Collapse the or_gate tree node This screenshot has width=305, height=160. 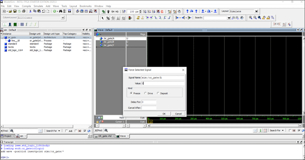pyautogui.click(x=2, y=37)
